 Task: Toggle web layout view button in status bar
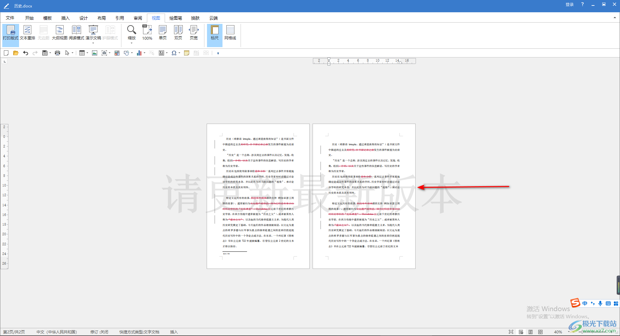pyautogui.click(x=531, y=332)
